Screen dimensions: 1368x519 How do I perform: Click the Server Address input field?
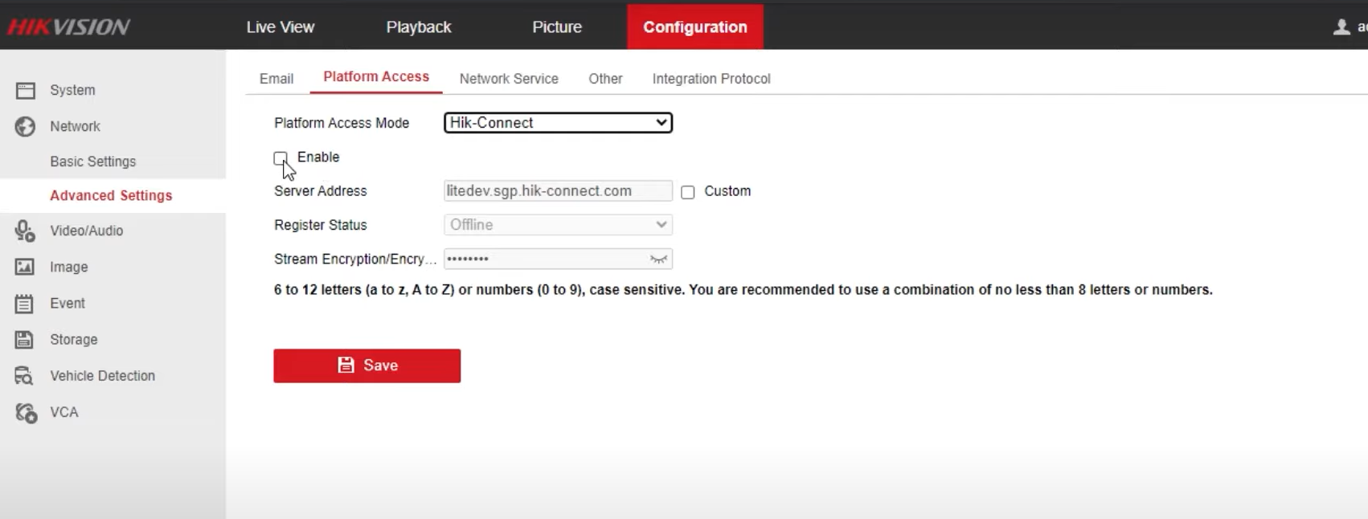[558, 191]
